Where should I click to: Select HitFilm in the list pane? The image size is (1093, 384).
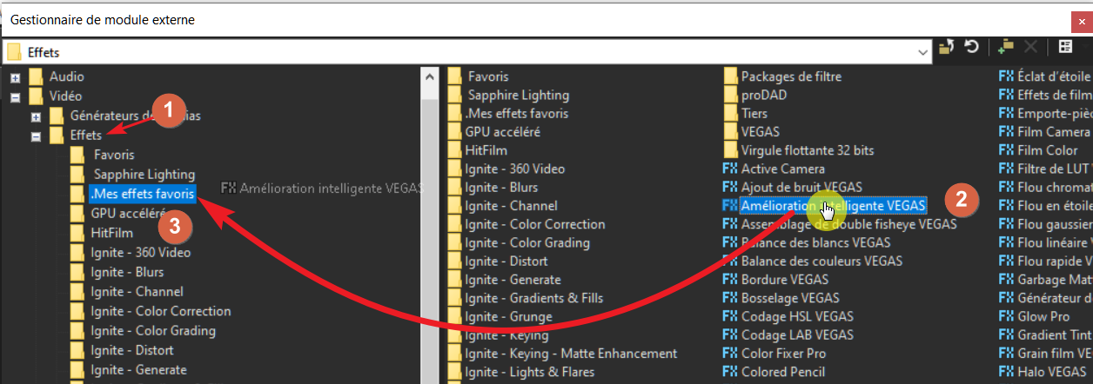click(486, 150)
